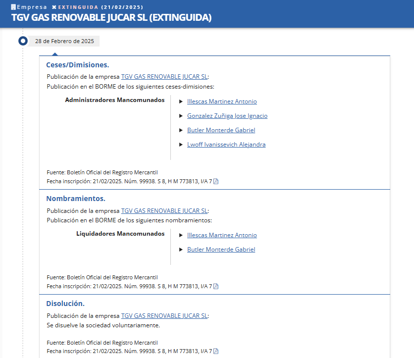This screenshot has height=358, width=414.
Task: Open PDF icon in Disolución section
Action: [x=216, y=351]
